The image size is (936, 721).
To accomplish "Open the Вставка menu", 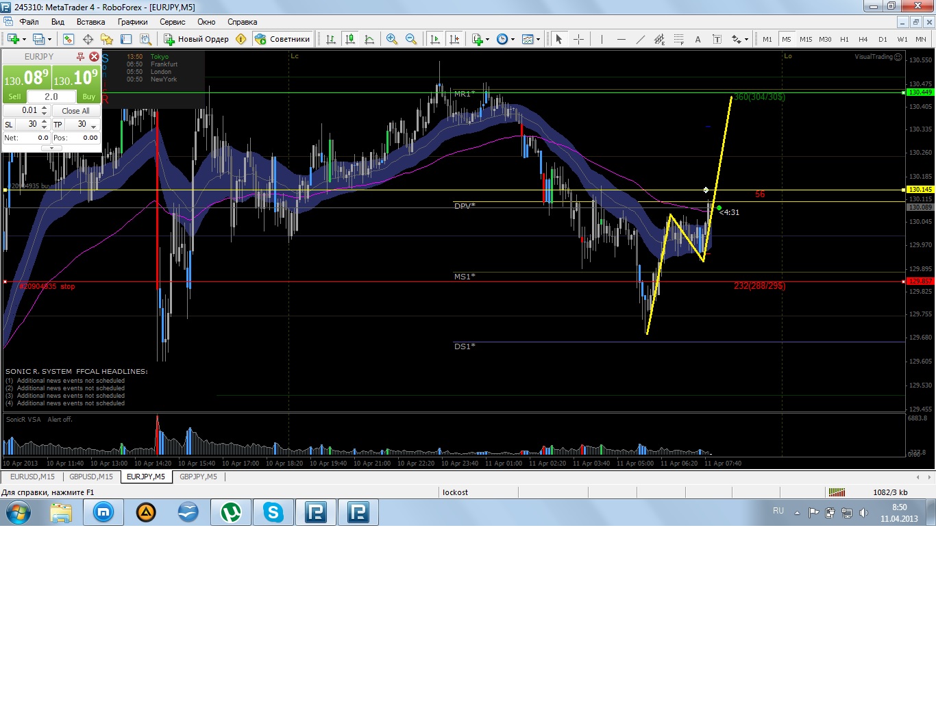I will coord(91,22).
